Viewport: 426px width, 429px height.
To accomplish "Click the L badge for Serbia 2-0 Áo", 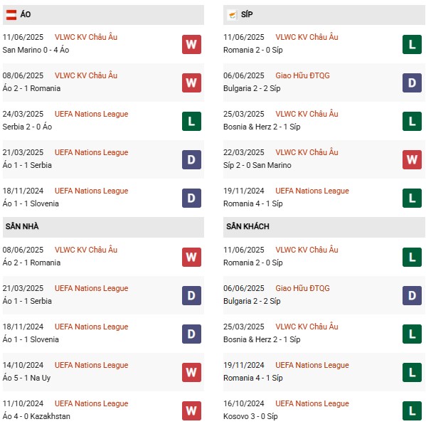I will [191, 121].
